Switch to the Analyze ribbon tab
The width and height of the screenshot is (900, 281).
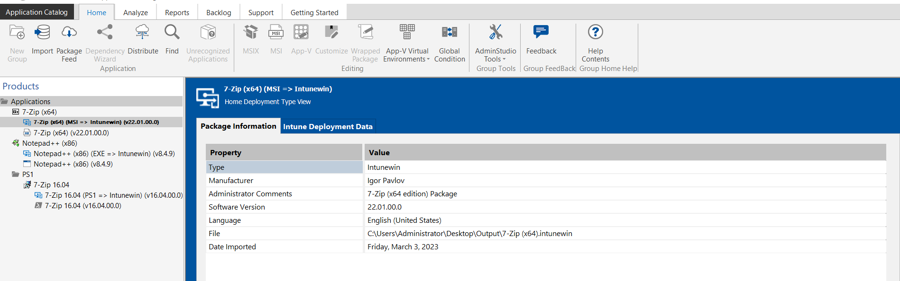[135, 13]
